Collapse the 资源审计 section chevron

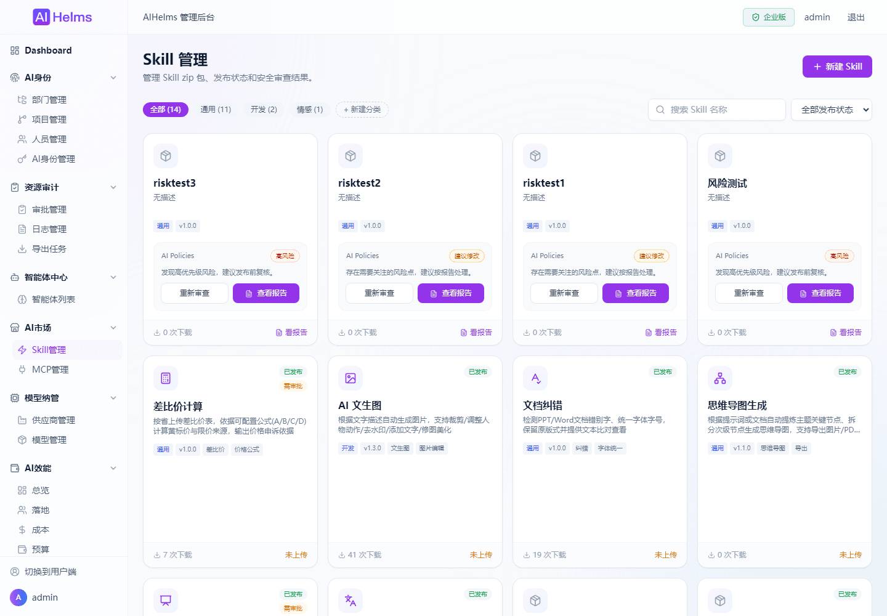point(113,187)
